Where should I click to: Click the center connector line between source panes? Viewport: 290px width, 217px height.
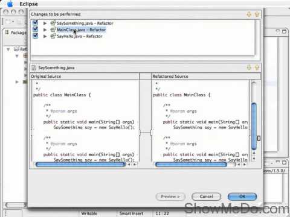[145, 133]
